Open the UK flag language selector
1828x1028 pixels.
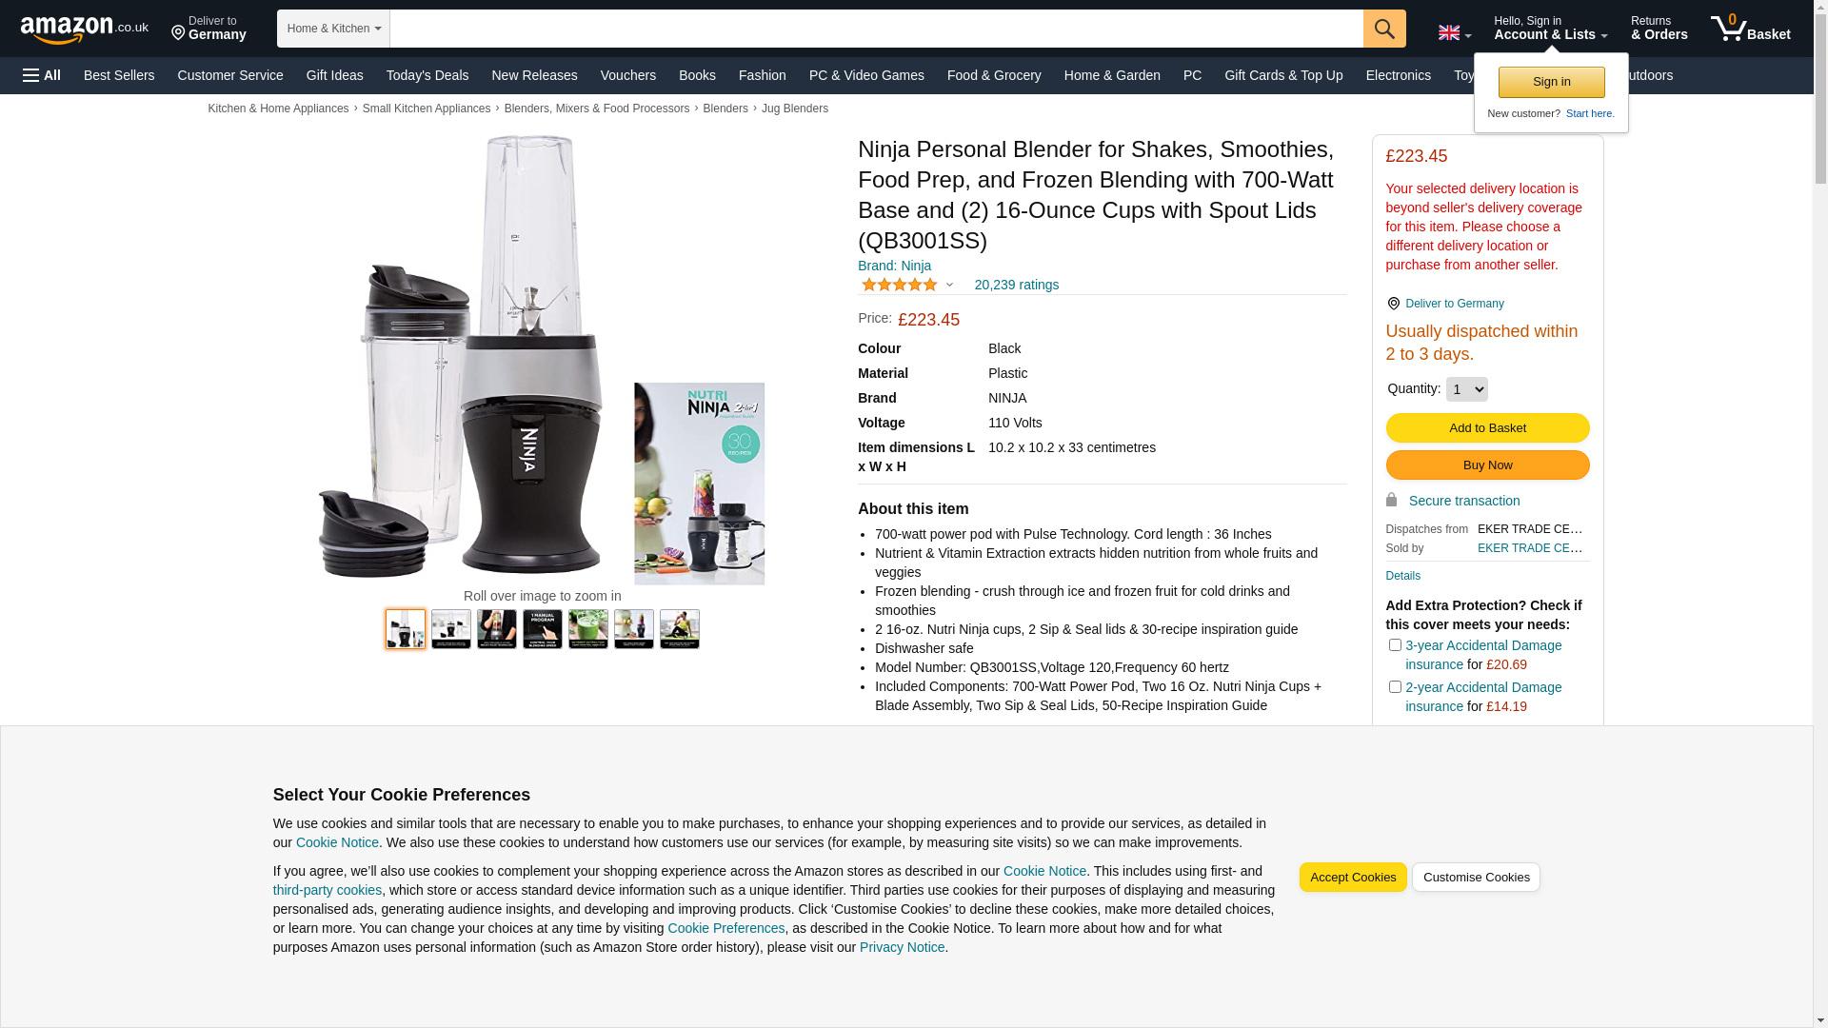coord(1455,33)
